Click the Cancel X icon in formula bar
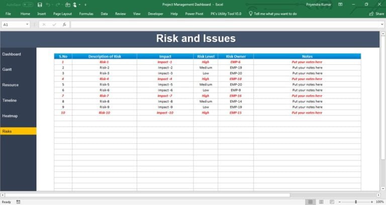This screenshot has height=205, width=386. pyautogui.click(x=44, y=24)
